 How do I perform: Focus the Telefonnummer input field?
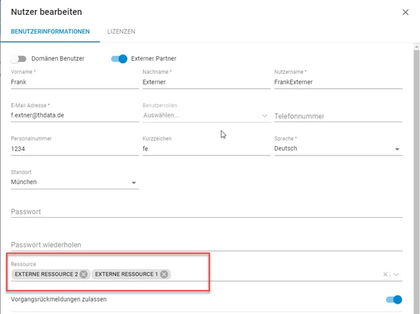click(x=338, y=116)
